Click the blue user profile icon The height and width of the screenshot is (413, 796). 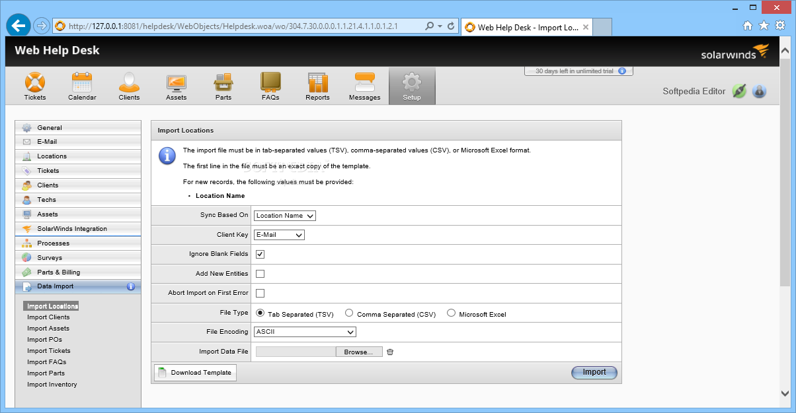759,92
